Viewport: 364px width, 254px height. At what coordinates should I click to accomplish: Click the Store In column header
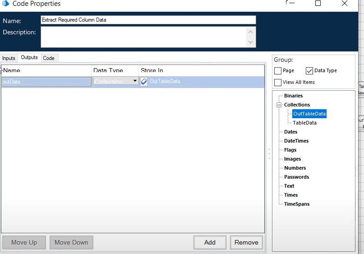click(x=202, y=70)
